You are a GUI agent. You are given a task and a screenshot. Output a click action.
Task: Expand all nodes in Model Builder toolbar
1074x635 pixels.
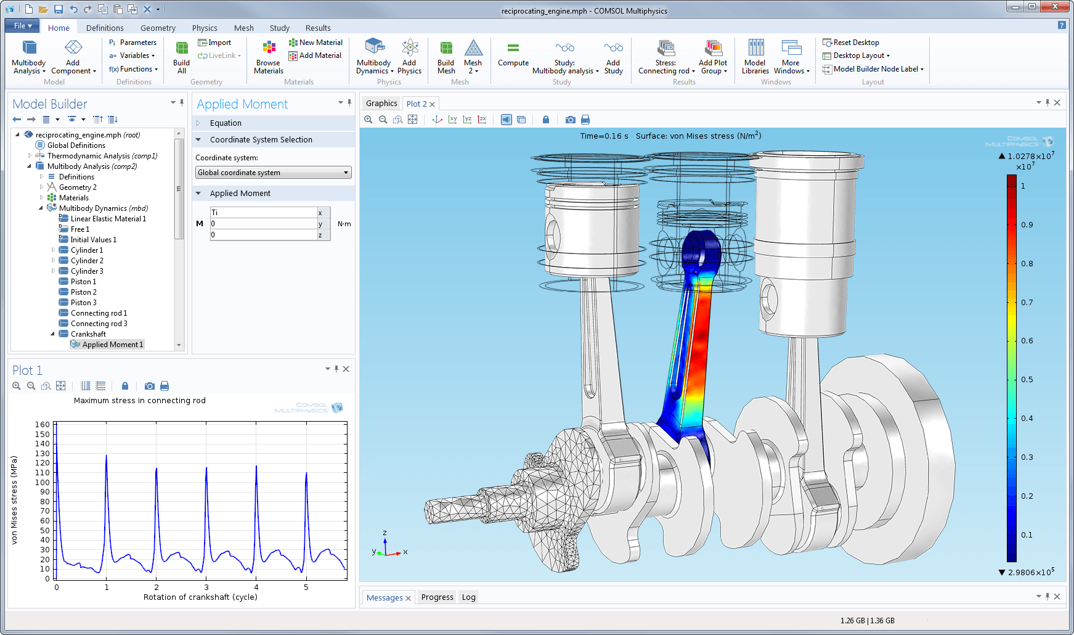click(x=113, y=120)
